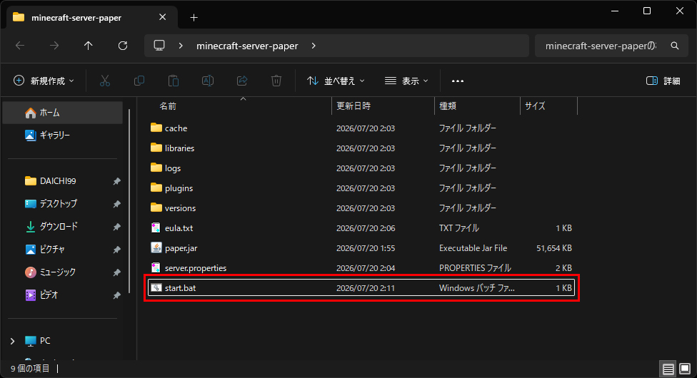Viewport: 697px width, 378px height.
Task: Click the Cut scissors icon
Action: [x=105, y=81]
